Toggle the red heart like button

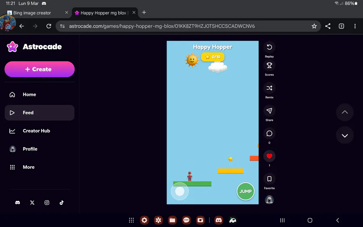[x=269, y=156]
